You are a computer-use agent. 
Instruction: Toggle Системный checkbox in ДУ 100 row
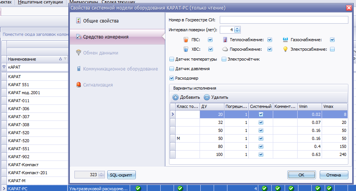(x=261, y=154)
